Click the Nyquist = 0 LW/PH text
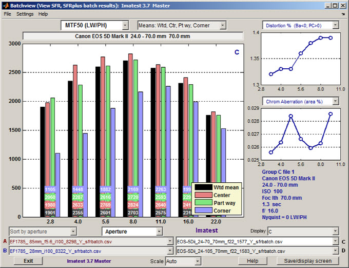Viewport: 349px width, 268px height. [284, 217]
